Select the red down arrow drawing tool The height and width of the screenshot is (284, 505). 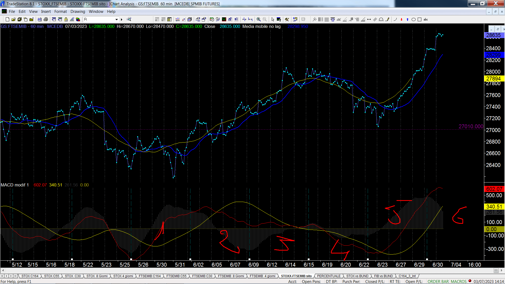401,19
